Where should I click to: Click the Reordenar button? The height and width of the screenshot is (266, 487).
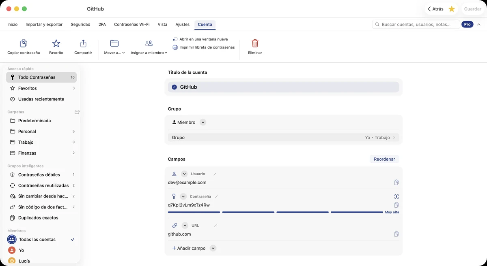pyautogui.click(x=384, y=159)
